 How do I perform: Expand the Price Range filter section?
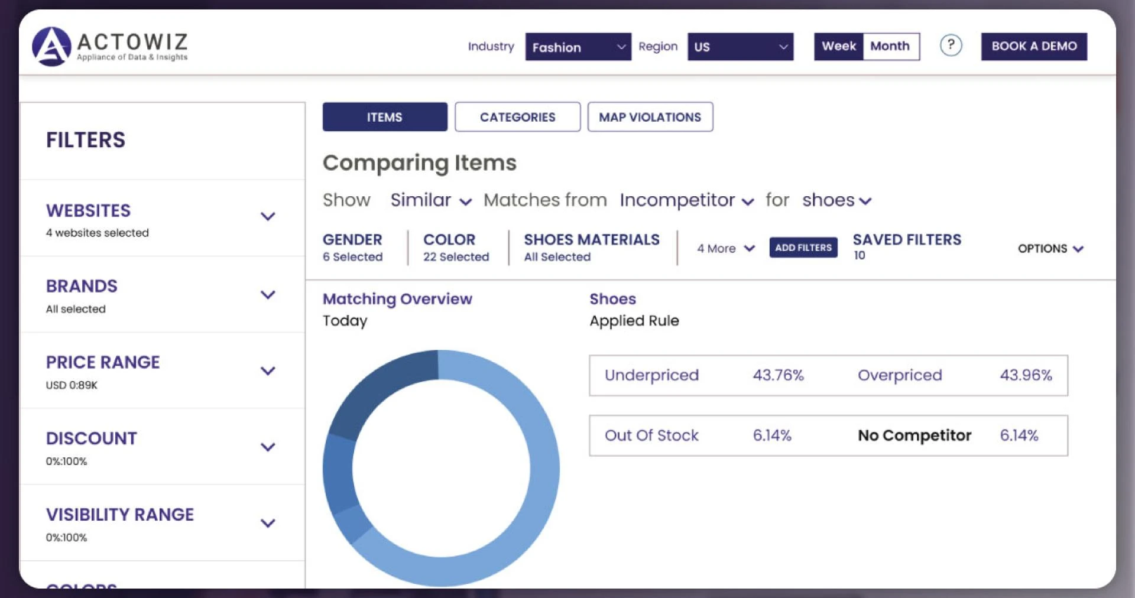tap(269, 371)
